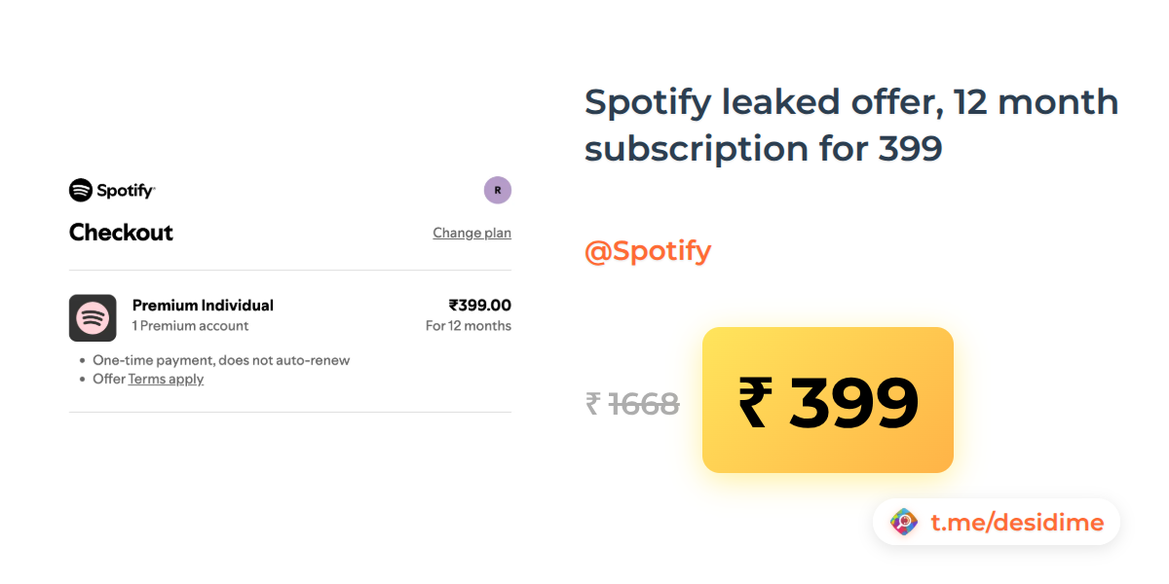The image size is (1169, 584).
Task: Open the purple R profile avatar
Action: (x=498, y=191)
